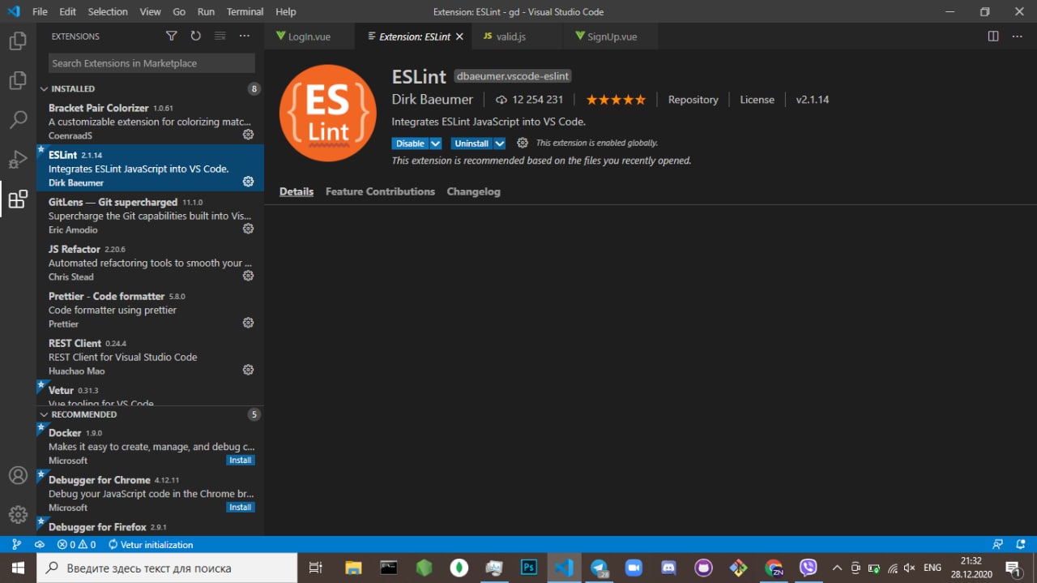Switch to SignUp.vue tab
1037x583 pixels.
coord(611,36)
